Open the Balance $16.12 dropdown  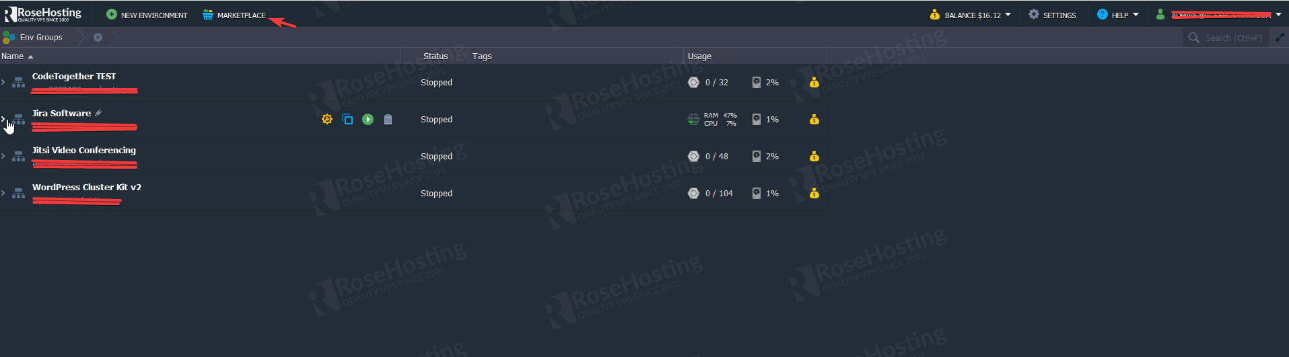coord(970,15)
